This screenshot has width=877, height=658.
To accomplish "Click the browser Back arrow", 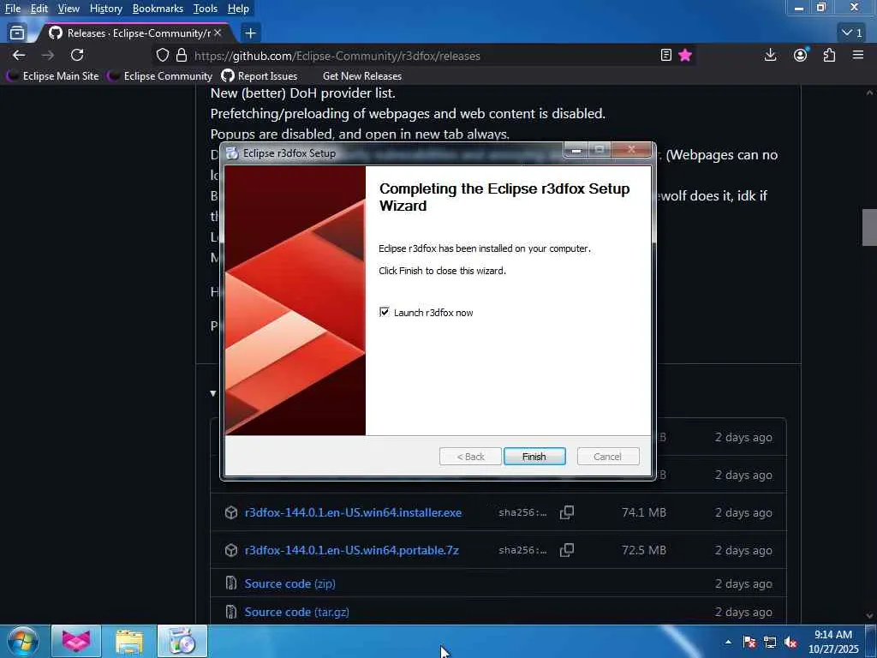I will click(19, 56).
